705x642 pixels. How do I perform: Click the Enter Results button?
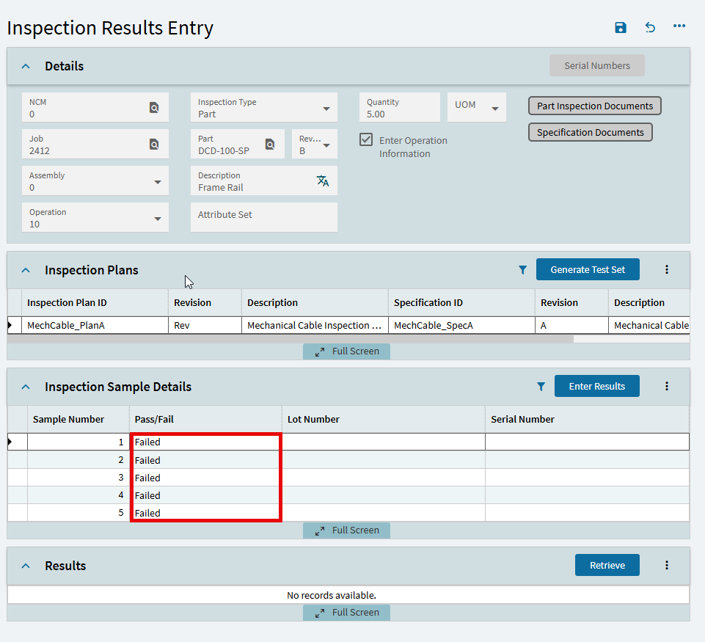click(596, 387)
